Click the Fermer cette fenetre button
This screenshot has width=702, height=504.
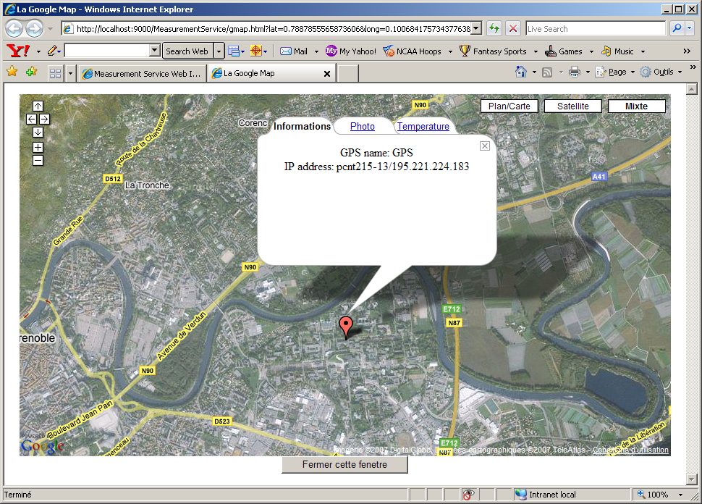coord(344,465)
